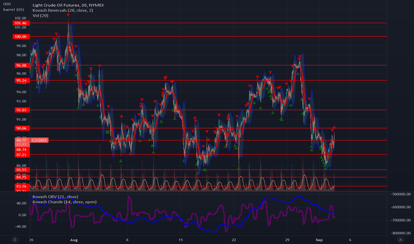Click the 96.88 red price level label

tap(21, 65)
